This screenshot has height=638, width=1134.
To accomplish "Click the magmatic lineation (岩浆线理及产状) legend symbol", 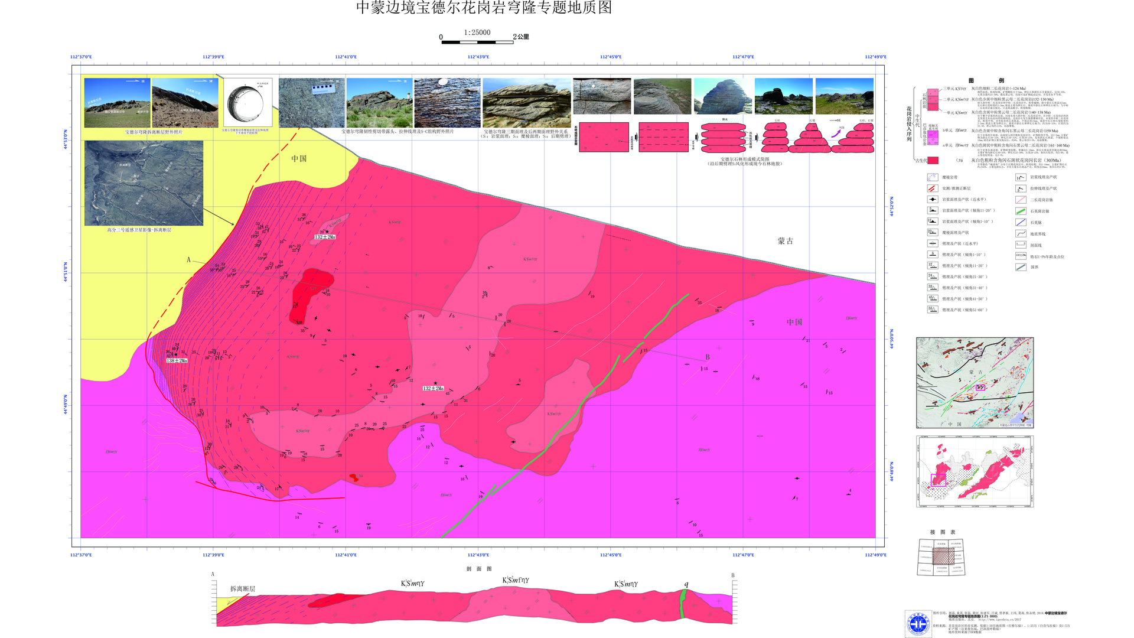I will pos(1021,177).
